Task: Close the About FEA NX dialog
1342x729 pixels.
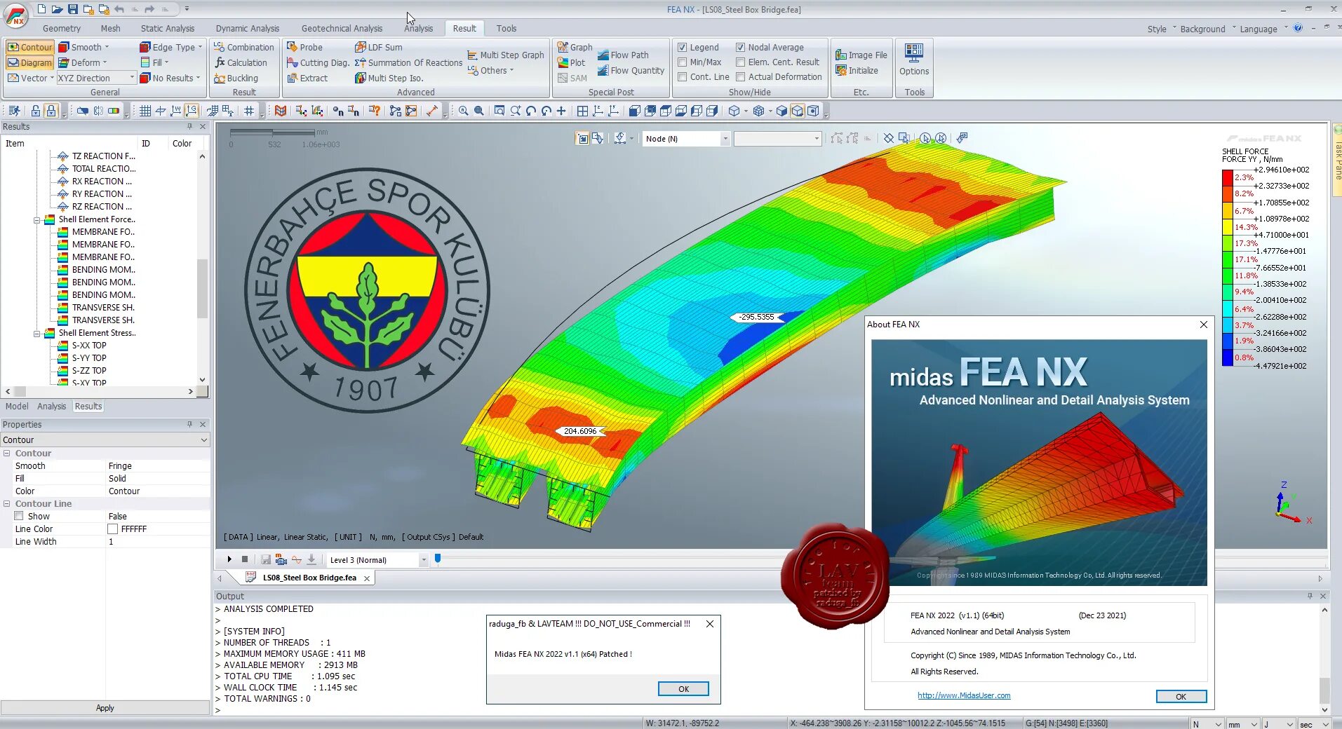Action: tap(1204, 325)
